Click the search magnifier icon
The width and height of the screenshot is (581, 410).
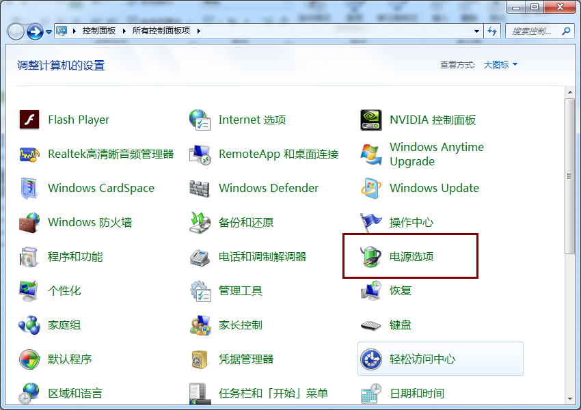(x=566, y=31)
